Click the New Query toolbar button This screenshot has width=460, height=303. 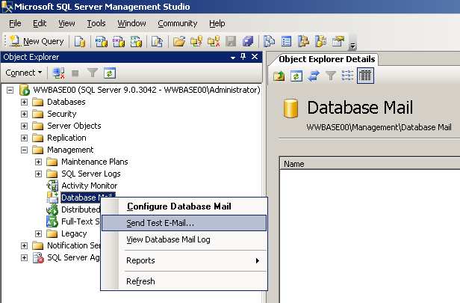[37, 41]
